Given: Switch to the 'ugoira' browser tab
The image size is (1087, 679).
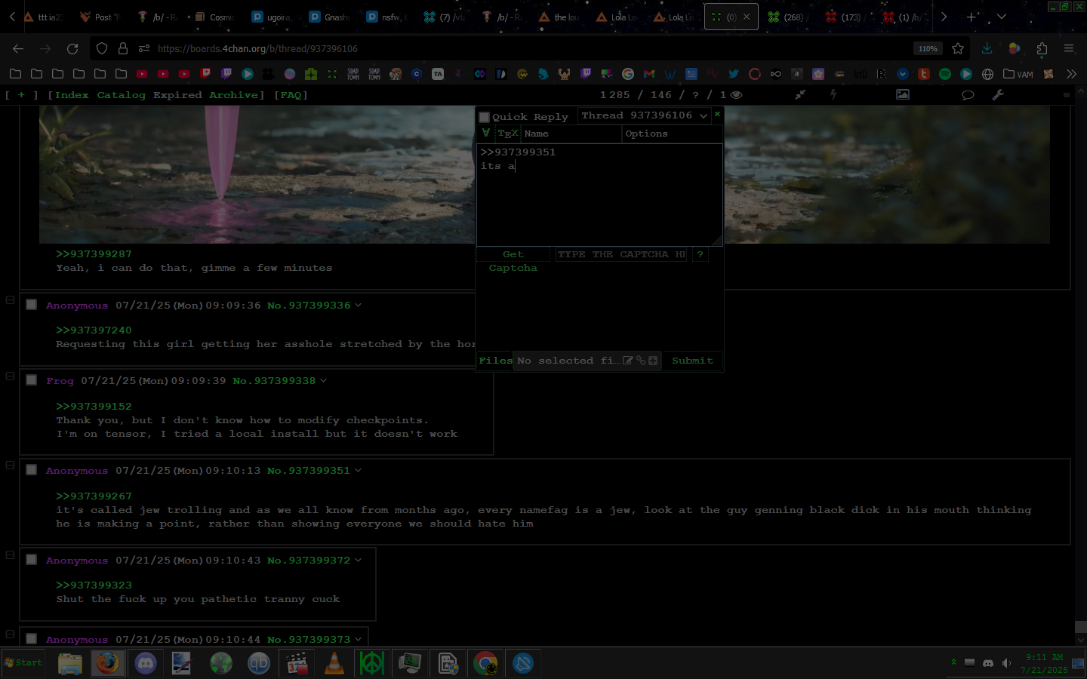Looking at the screenshot, I should [271, 17].
